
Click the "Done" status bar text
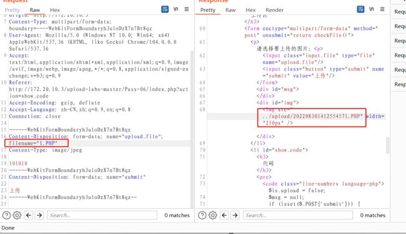point(8,228)
